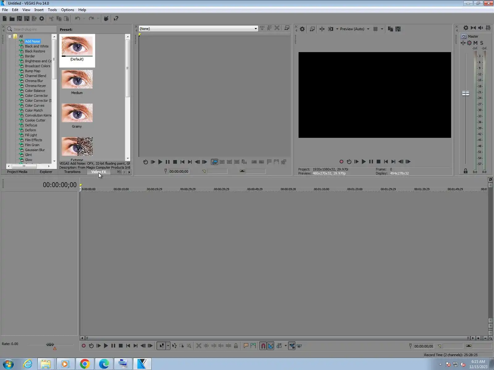Lock the Master fader channels

pyautogui.click(x=466, y=171)
